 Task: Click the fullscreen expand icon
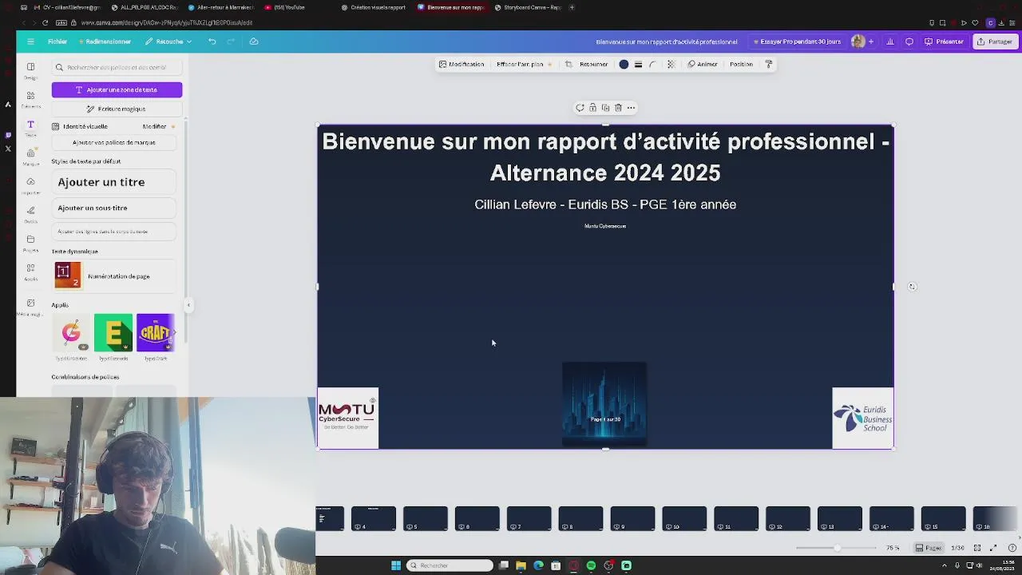click(993, 548)
